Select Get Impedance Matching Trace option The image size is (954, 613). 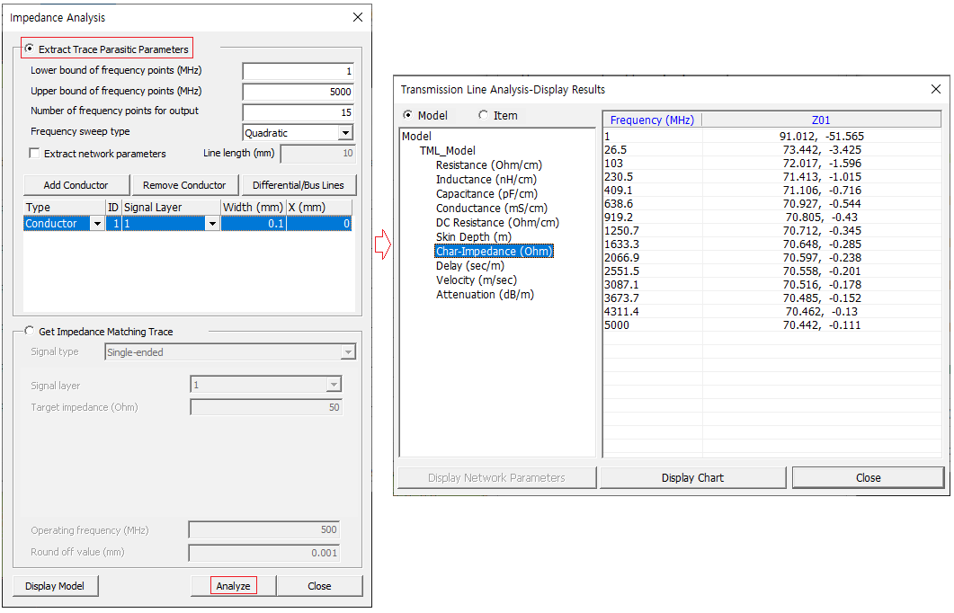[x=31, y=332]
